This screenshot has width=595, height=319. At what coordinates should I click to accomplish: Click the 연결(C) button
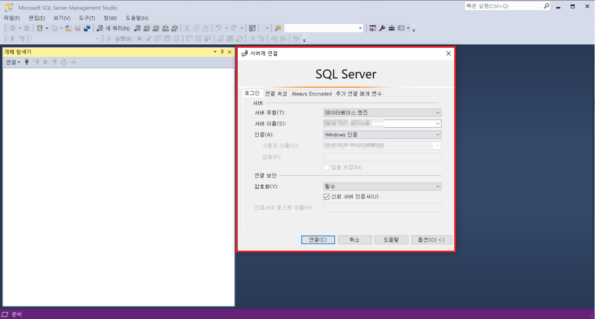point(318,240)
